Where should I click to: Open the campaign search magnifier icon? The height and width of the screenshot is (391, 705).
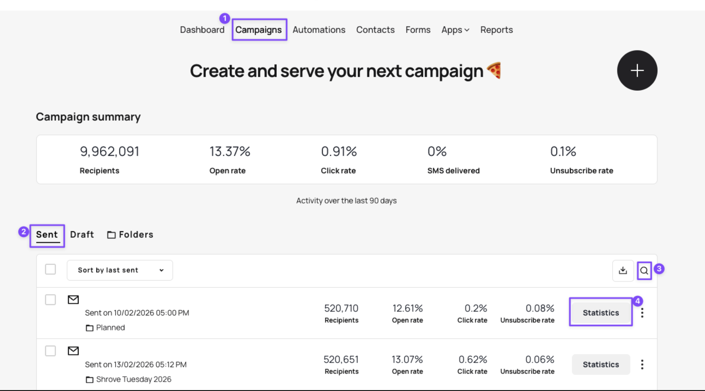(x=644, y=271)
